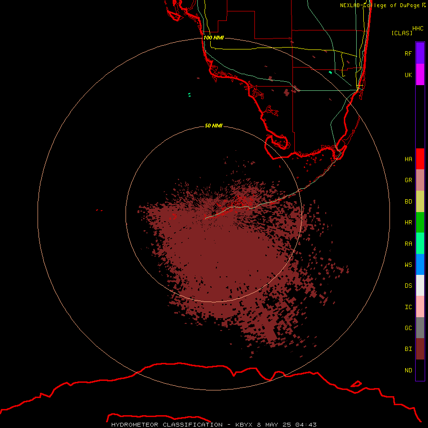Viewport: 428px width, 428px height.
Task: Click the NEXLAB-College of DuPage credit text
Action: (x=379, y=5)
